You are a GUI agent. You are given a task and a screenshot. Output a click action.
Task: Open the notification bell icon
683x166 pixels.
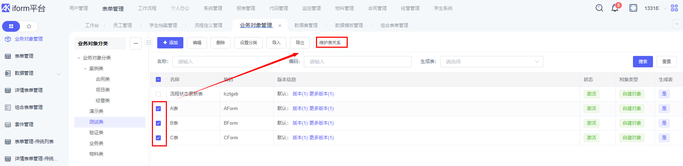[x=615, y=8]
